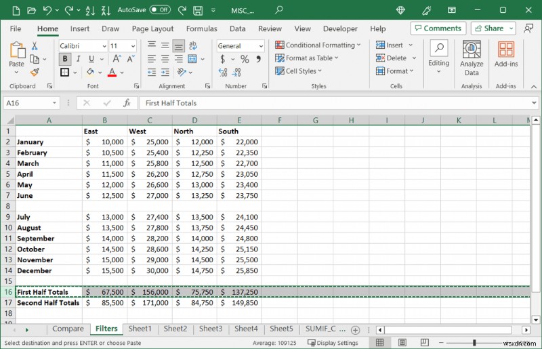
Task: Click Increase Decimal icon
Action: pyautogui.click(x=223, y=72)
